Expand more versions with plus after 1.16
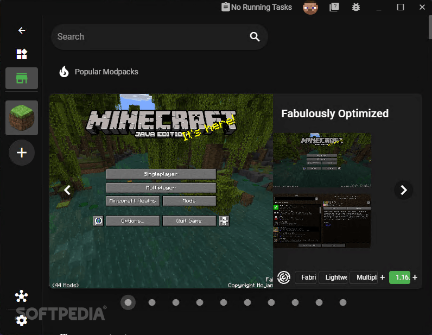The width and height of the screenshot is (432, 335). 415,277
